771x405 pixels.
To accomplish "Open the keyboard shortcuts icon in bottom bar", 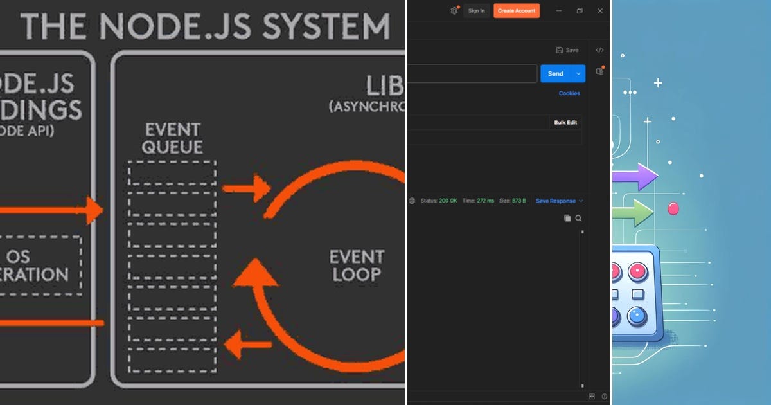I will [592, 396].
